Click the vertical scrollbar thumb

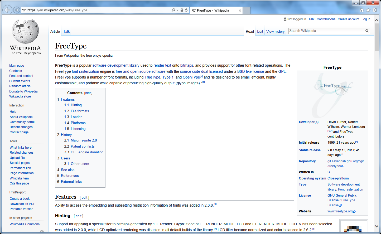[x=377, y=37]
